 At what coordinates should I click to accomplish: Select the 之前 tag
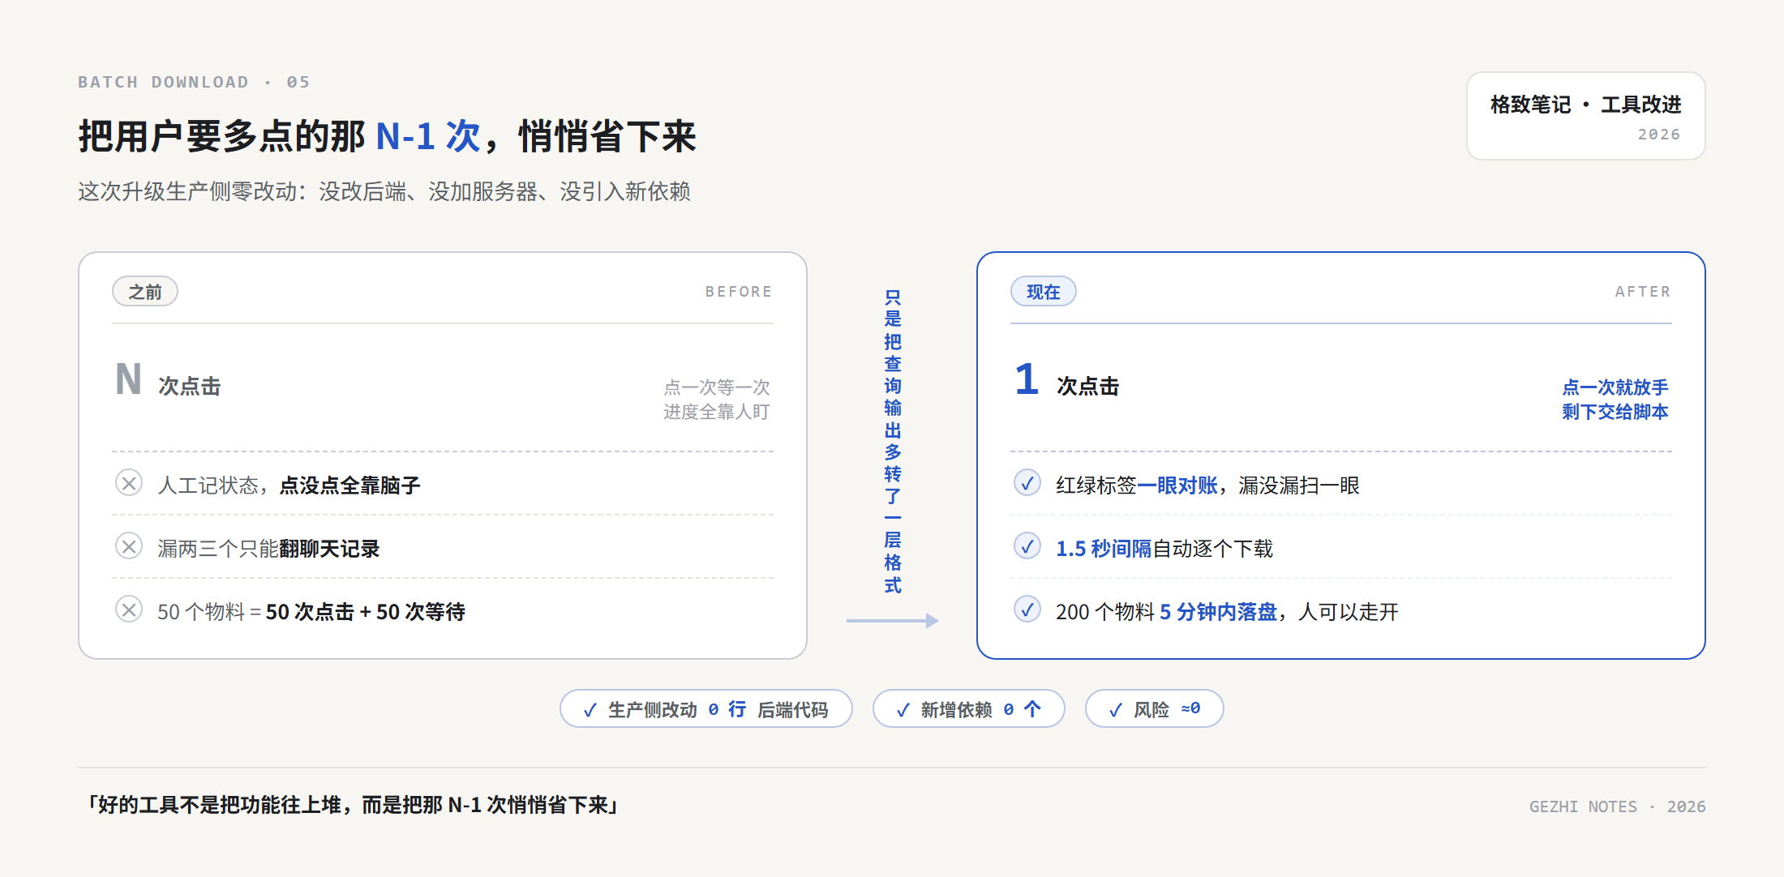[145, 292]
